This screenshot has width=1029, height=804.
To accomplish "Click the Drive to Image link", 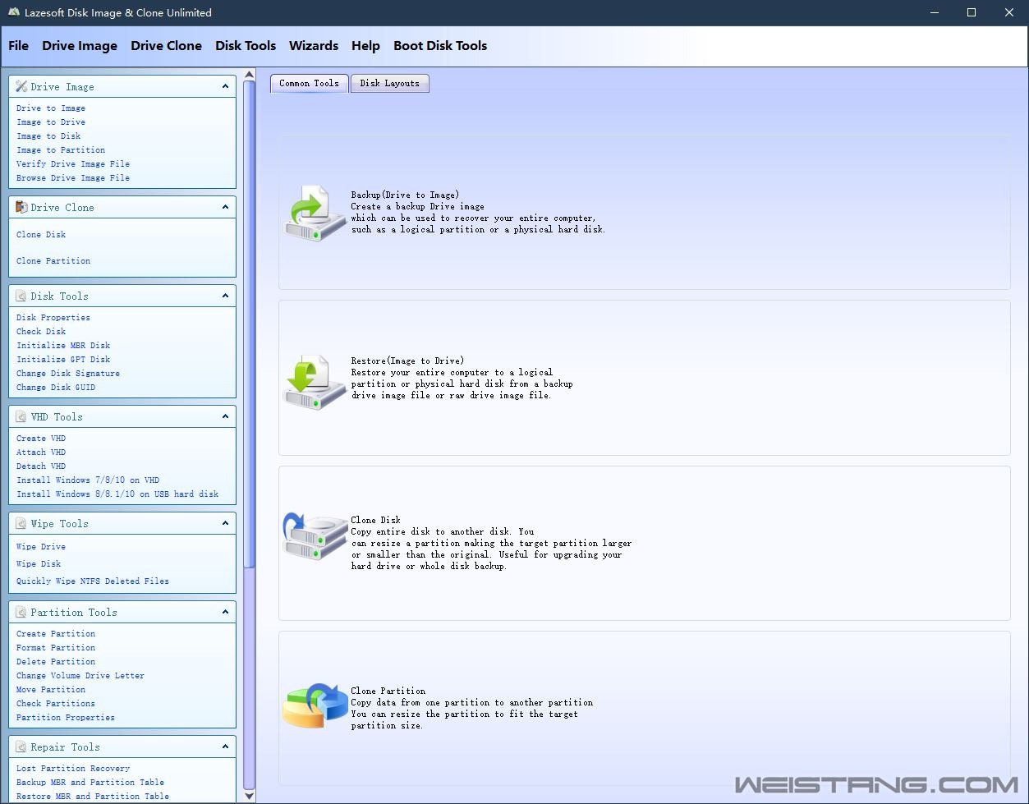I will [51, 108].
